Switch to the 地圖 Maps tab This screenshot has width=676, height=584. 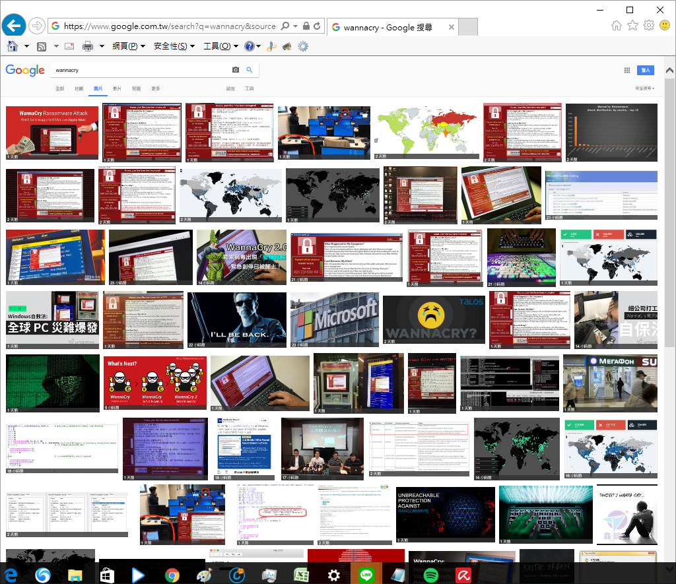click(79, 88)
